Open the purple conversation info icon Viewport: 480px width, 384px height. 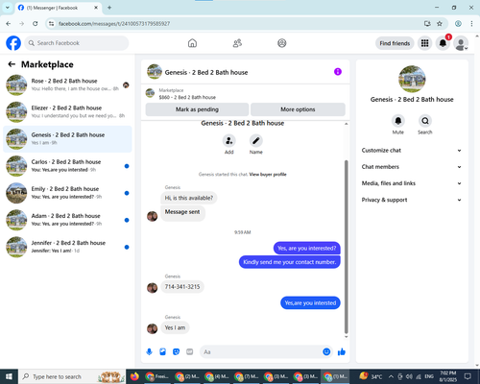coord(338,72)
